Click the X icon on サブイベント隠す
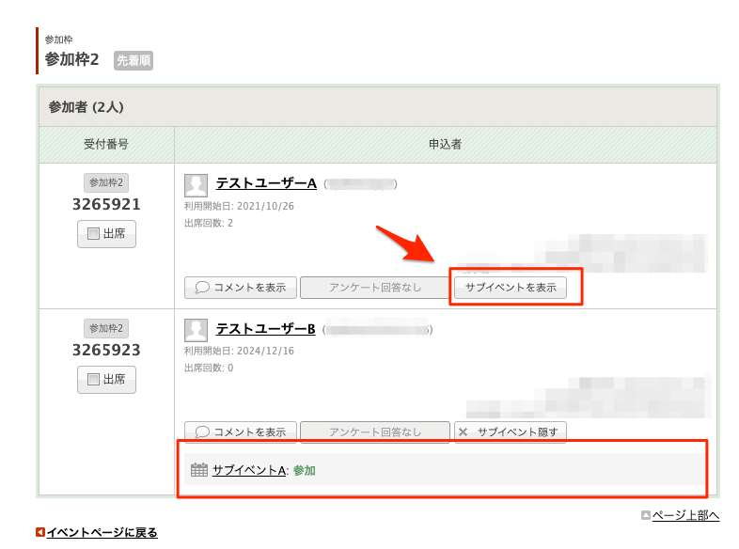Screen dimensions: 739x549 464,432
